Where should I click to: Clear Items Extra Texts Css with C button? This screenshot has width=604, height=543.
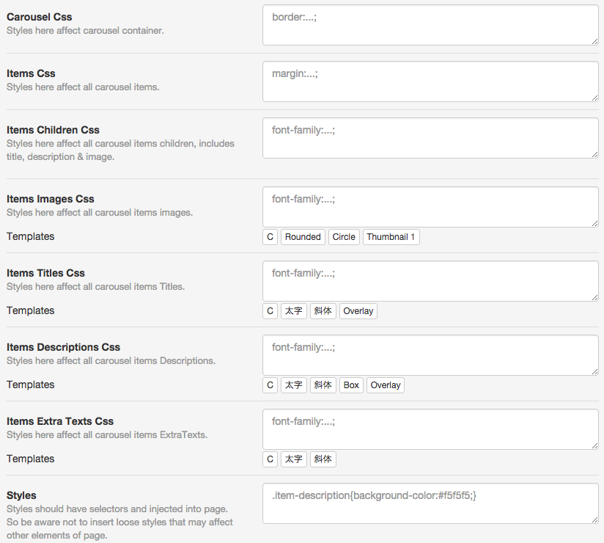click(270, 459)
